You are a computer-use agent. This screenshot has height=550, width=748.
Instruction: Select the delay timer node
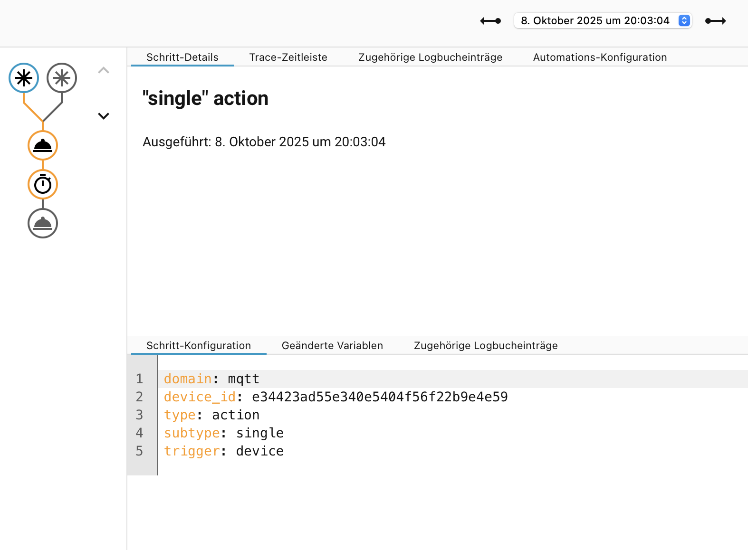point(43,184)
